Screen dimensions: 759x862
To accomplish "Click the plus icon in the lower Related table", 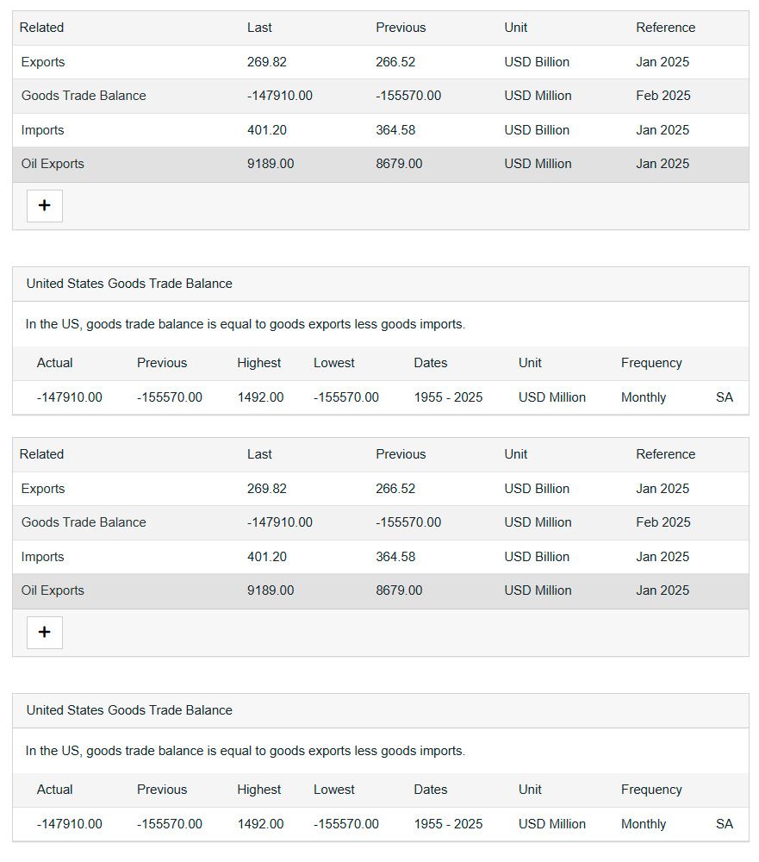I will [45, 632].
